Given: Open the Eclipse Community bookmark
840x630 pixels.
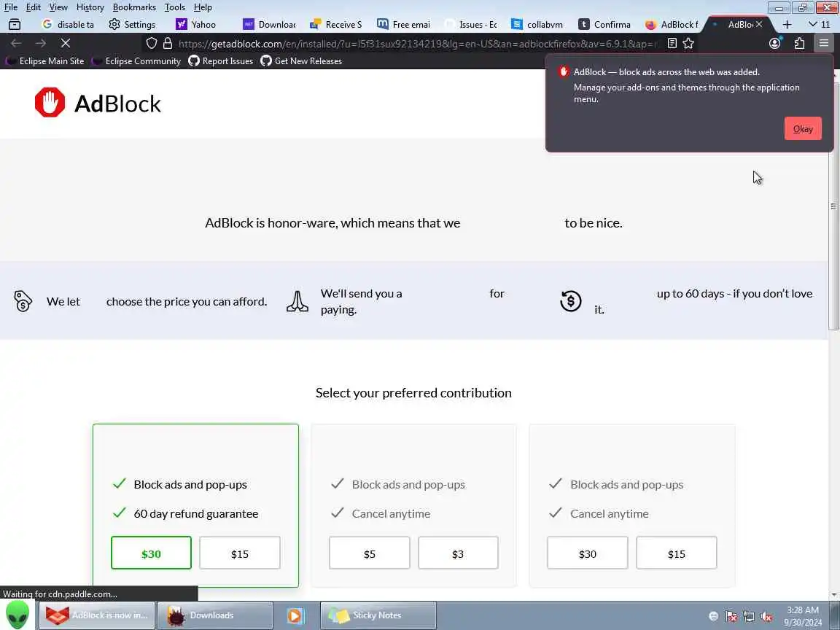Looking at the screenshot, I should point(136,61).
